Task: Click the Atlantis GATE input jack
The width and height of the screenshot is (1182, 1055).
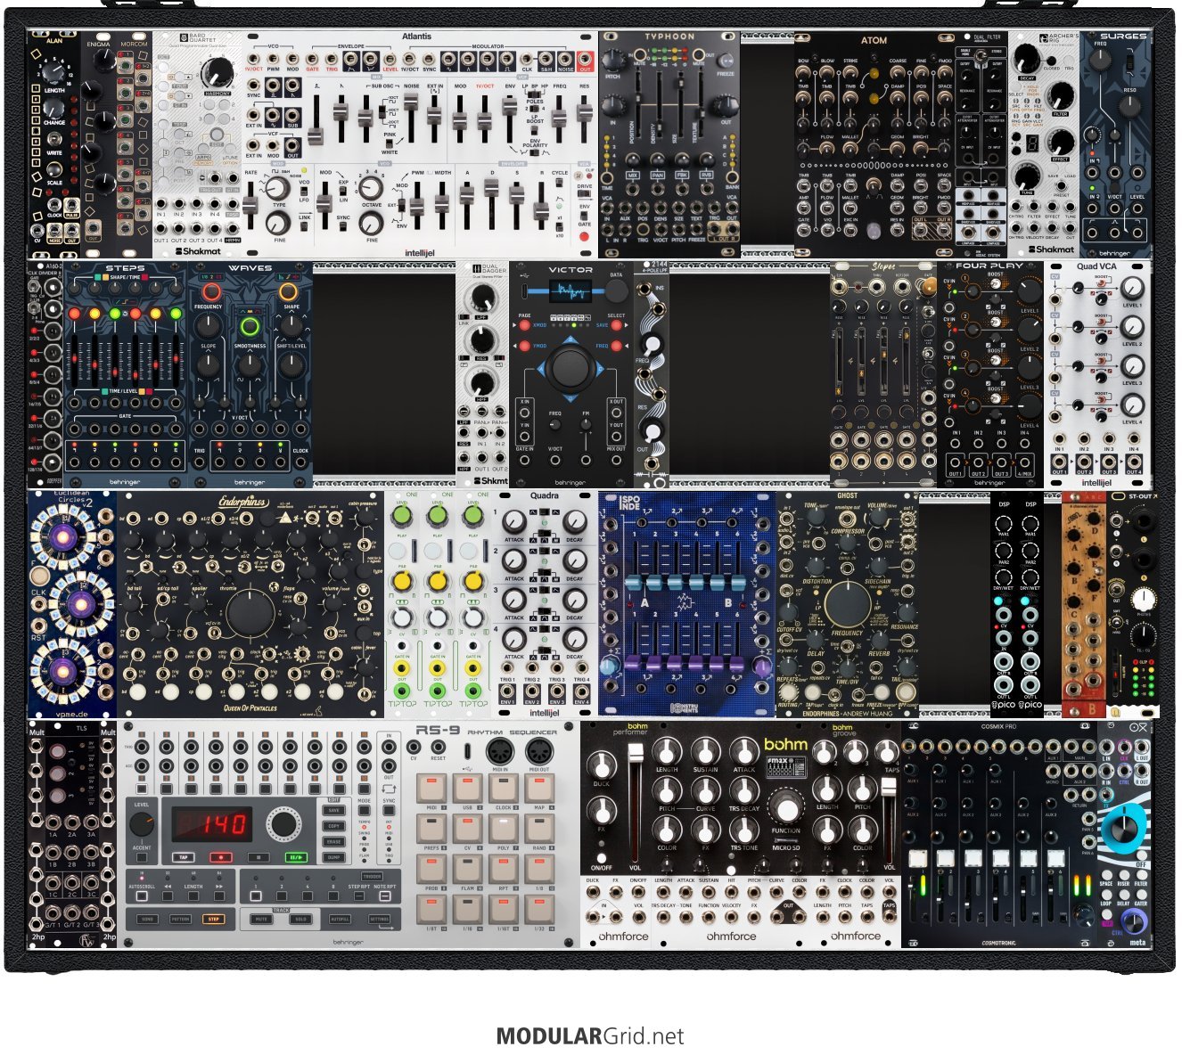Action: point(313,59)
